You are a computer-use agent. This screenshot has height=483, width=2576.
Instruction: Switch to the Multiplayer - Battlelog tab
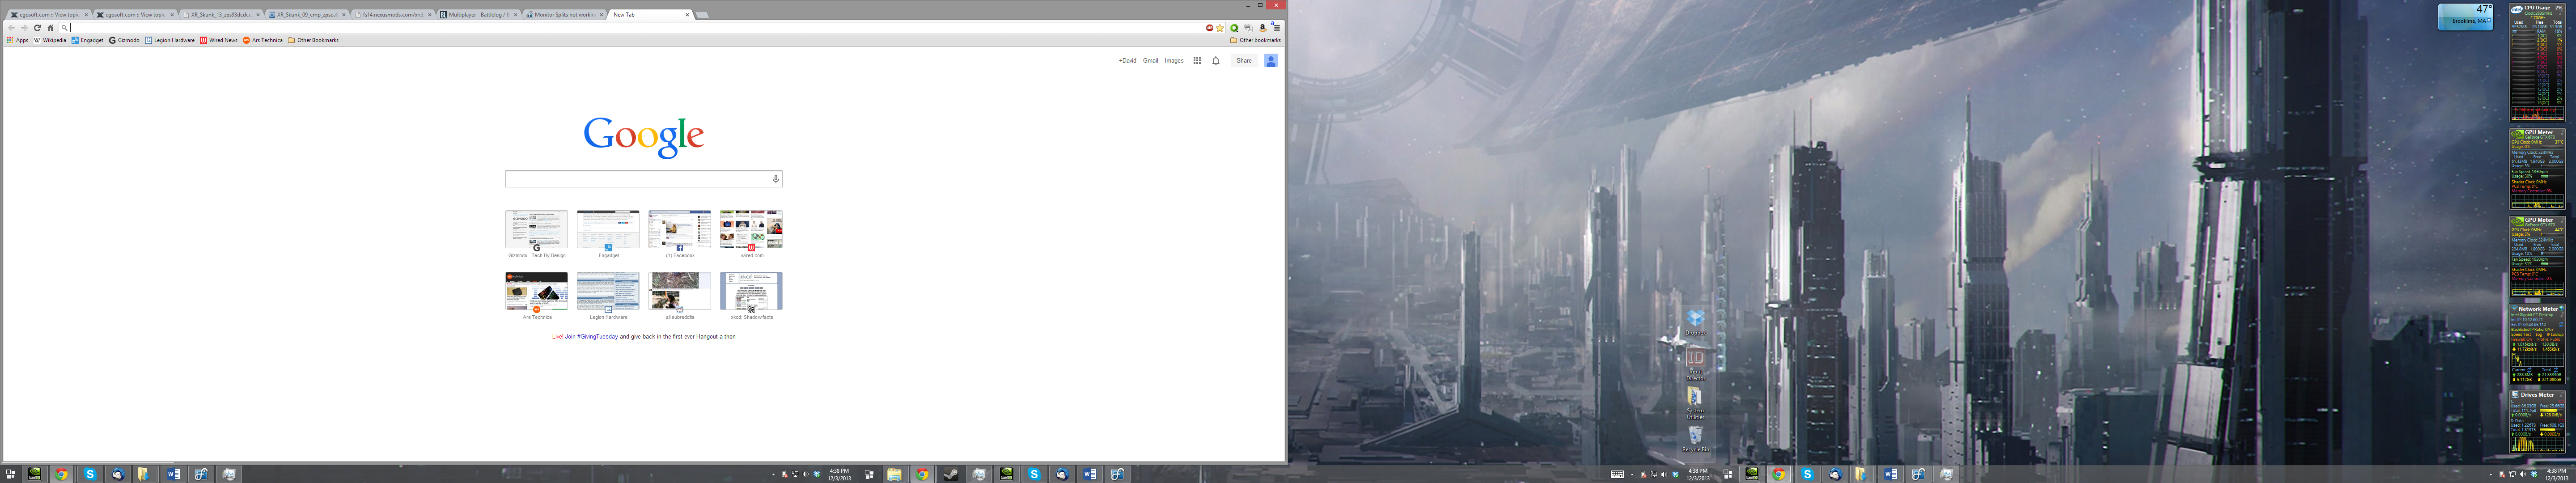[x=478, y=15]
